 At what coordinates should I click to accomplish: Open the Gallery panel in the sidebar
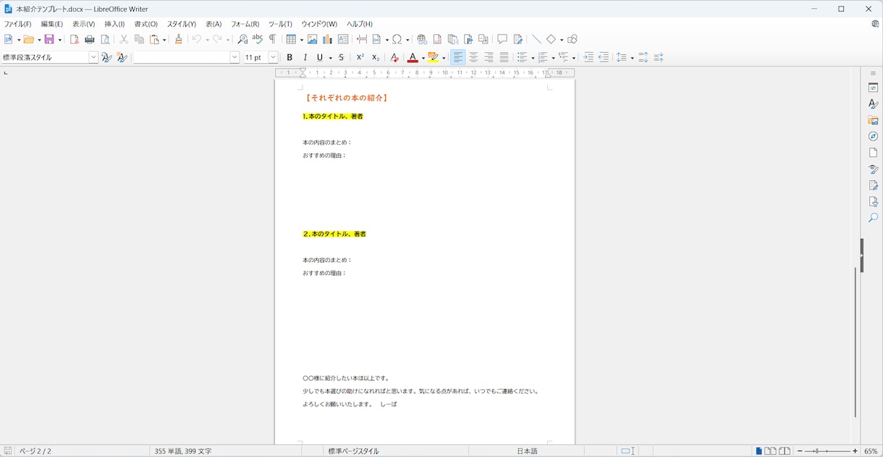coord(874,120)
